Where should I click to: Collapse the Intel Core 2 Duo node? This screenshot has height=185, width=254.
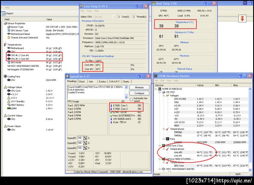coord(160,146)
